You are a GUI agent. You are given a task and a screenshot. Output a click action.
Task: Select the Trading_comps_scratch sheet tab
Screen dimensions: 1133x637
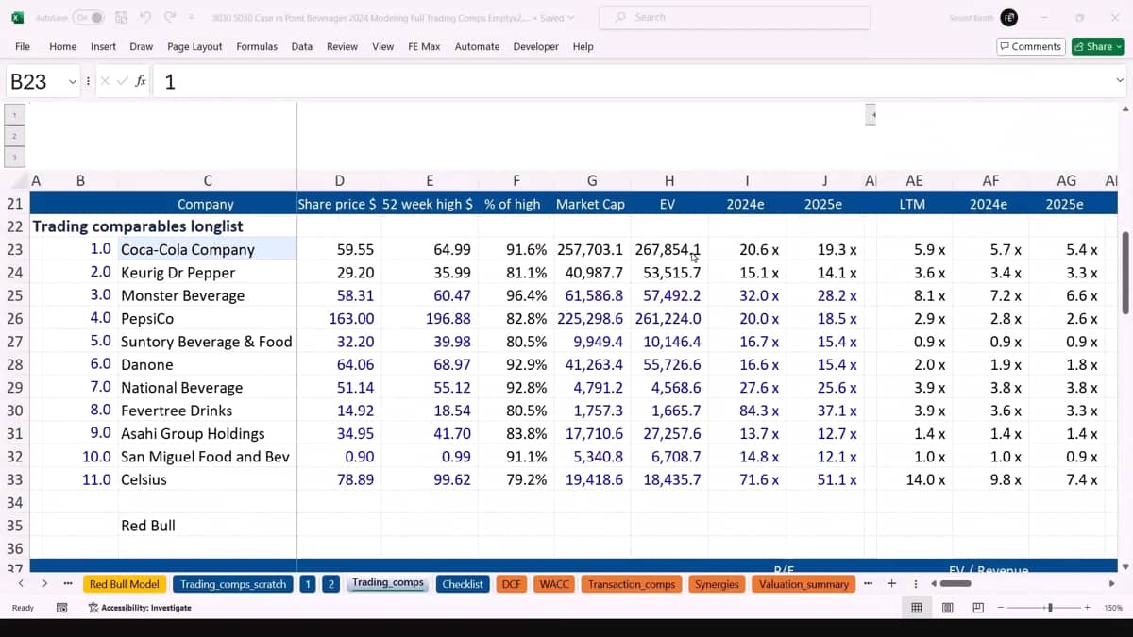[233, 584]
